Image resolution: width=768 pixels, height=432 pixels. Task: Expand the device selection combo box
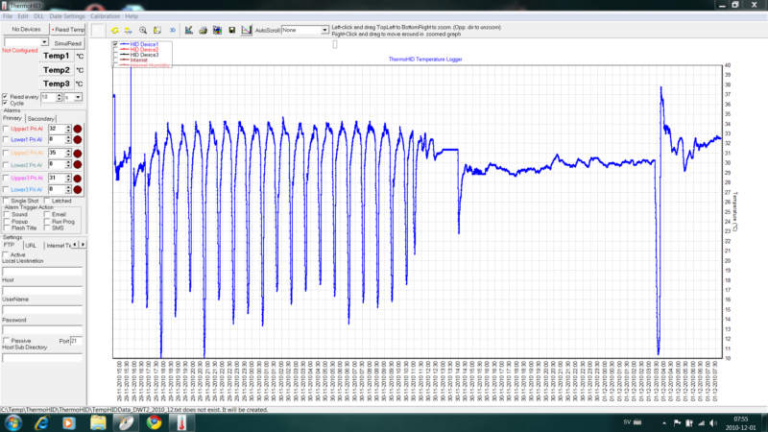45,42
